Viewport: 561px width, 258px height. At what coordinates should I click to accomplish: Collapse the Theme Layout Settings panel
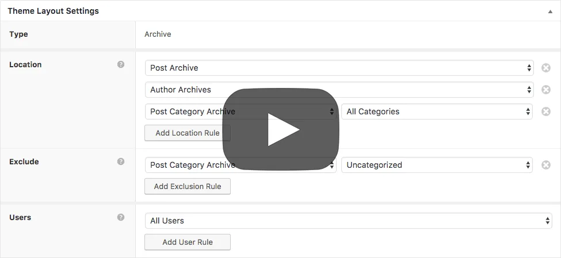(x=550, y=11)
